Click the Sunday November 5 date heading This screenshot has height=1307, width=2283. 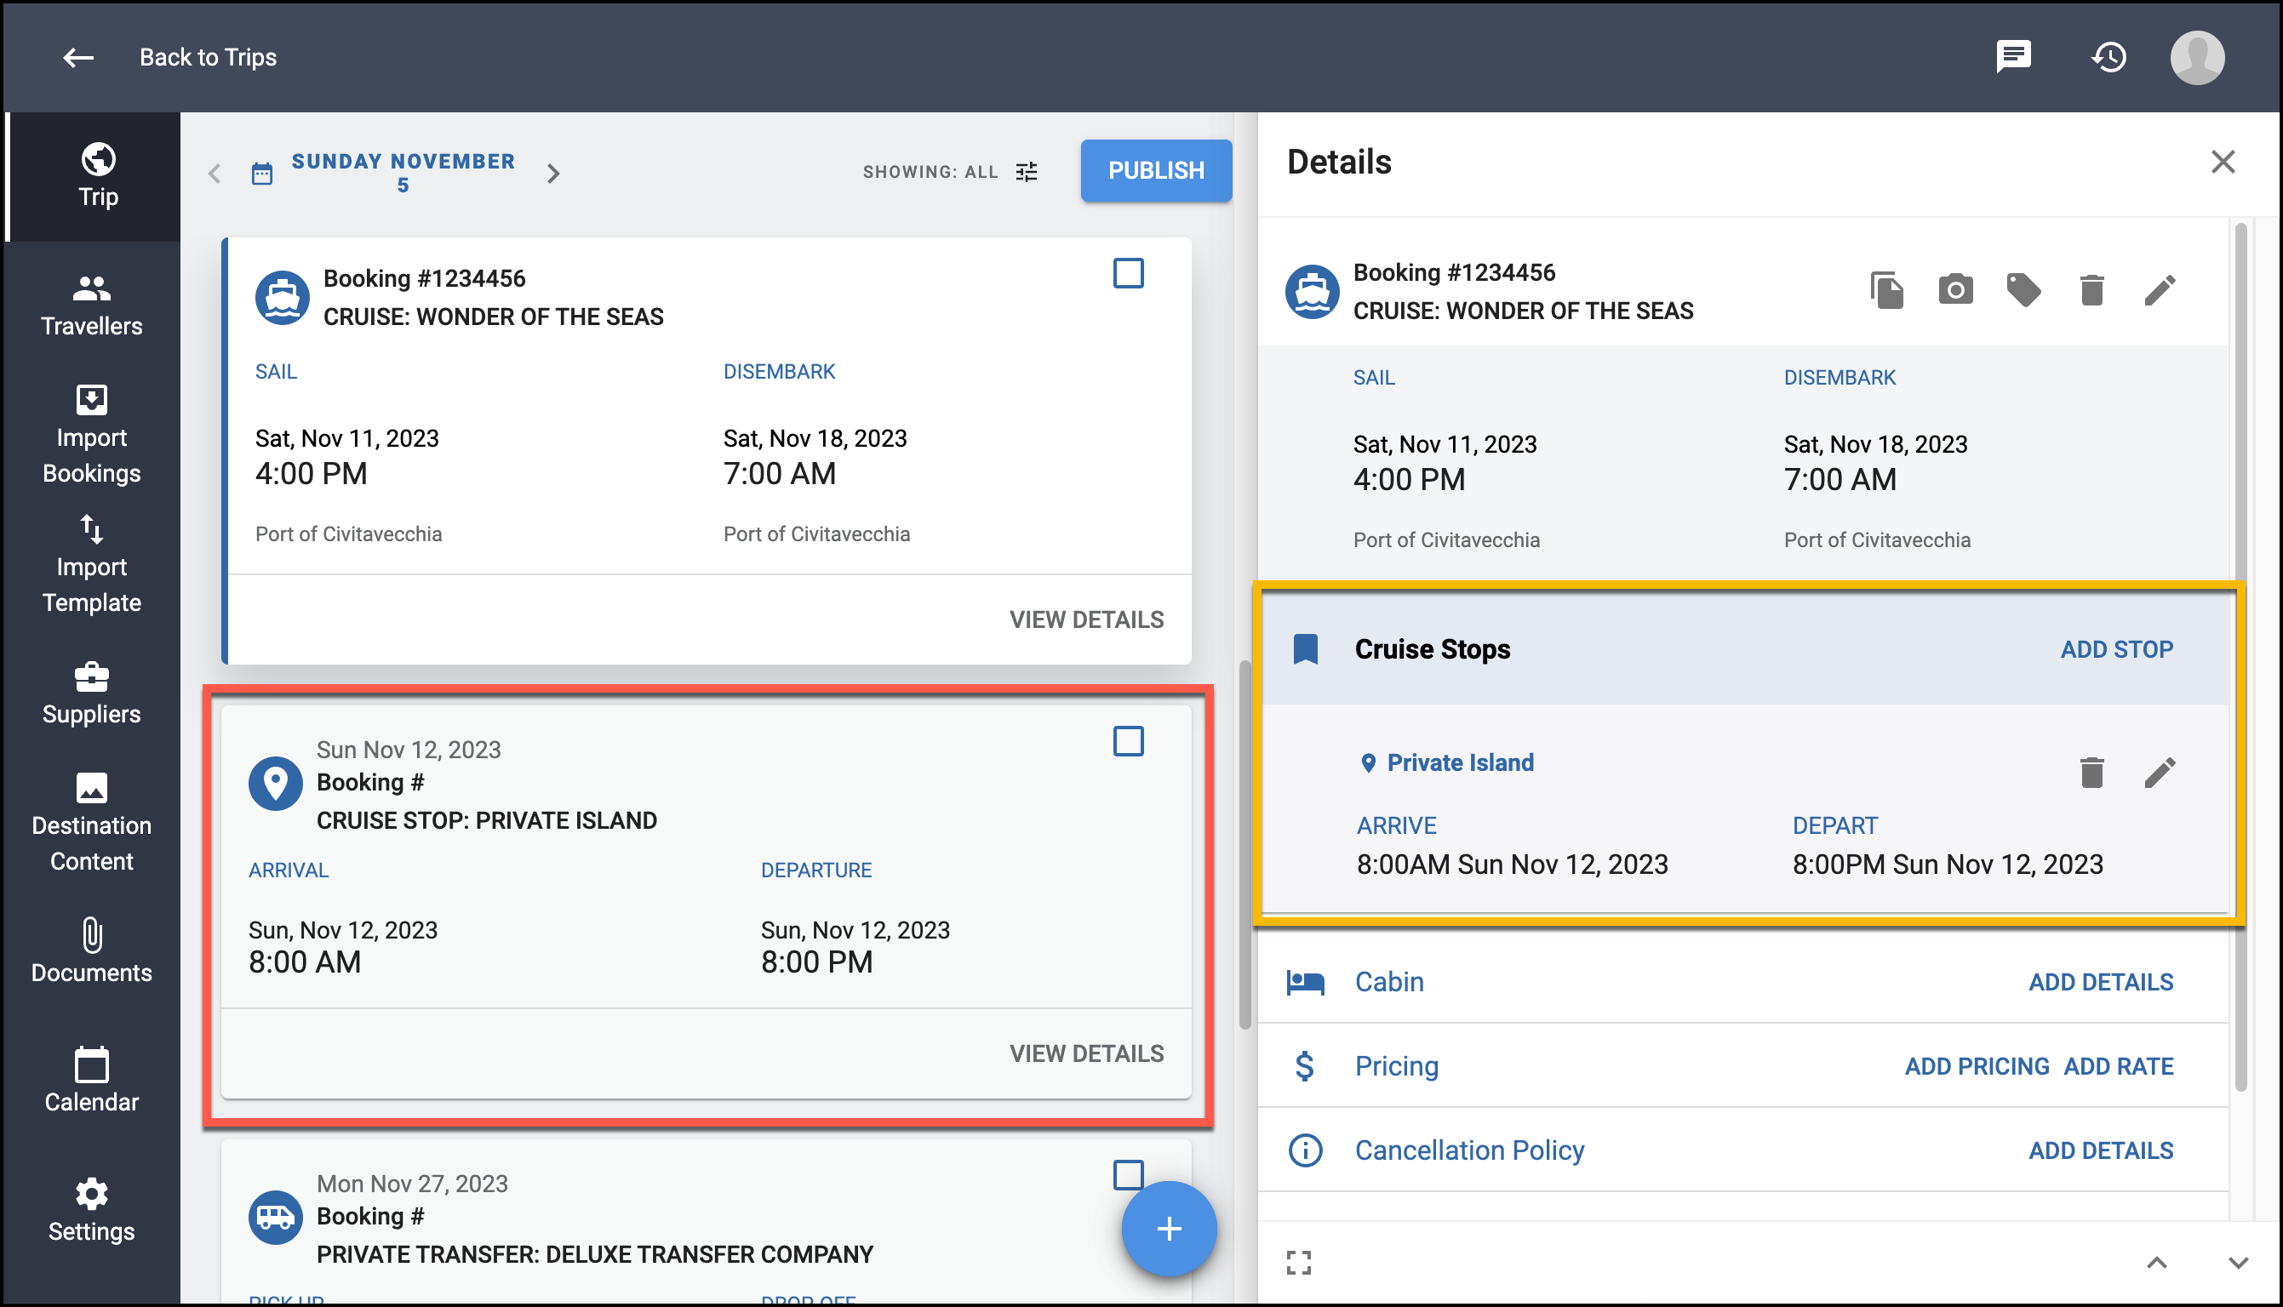click(403, 173)
